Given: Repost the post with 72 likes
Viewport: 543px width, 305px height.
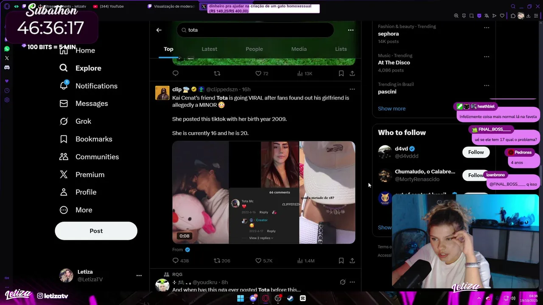Looking at the screenshot, I should coord(217,73).
